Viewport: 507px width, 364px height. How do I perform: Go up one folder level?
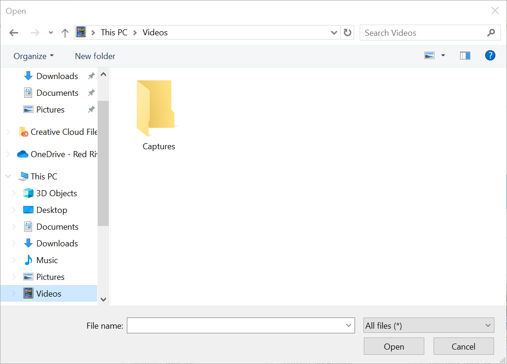65,33
